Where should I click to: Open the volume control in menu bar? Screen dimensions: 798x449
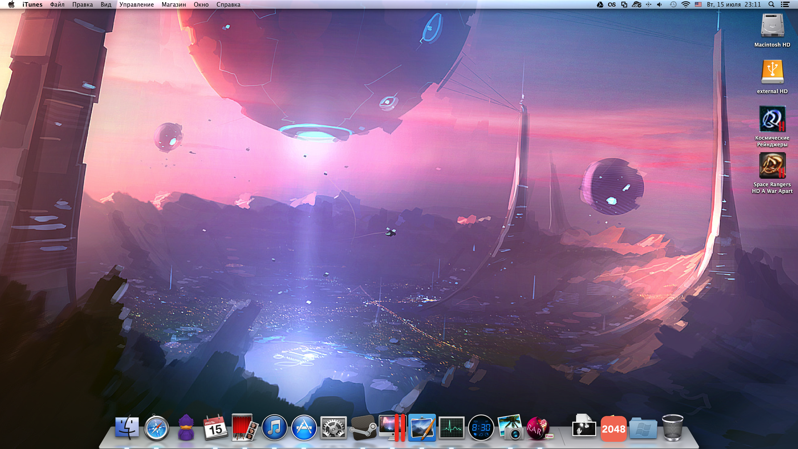pyautogui.click(x=660, y=5)
